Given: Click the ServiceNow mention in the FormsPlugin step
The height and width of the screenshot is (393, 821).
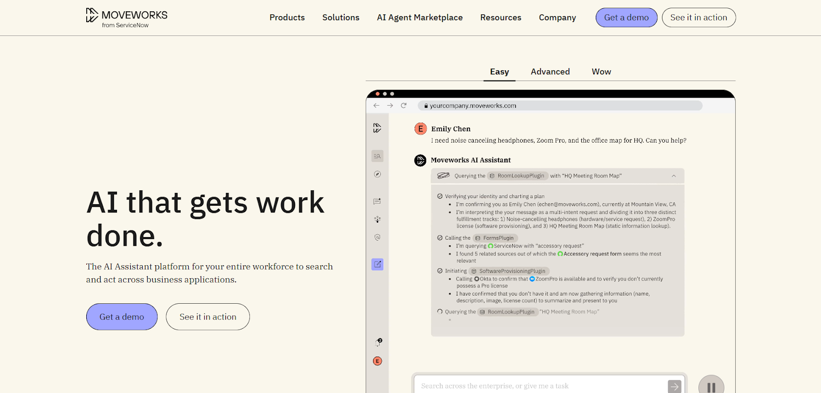Looking at the screenshot, I should pyautogui.click(x=508, y=246).
